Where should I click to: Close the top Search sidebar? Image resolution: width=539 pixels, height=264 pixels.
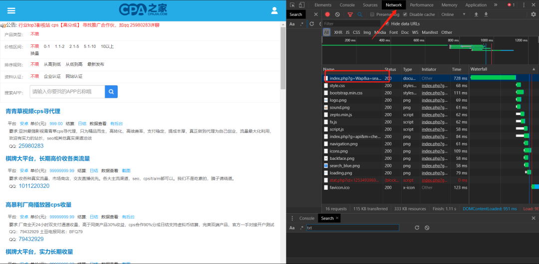pos(316,14)
